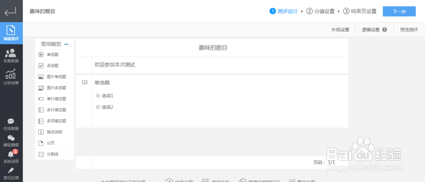
Task: Open the 分析结果 sidebar section
Action: coord(11,77)
